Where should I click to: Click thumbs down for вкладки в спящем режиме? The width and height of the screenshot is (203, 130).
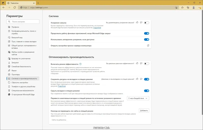click(x=141, y=79)
